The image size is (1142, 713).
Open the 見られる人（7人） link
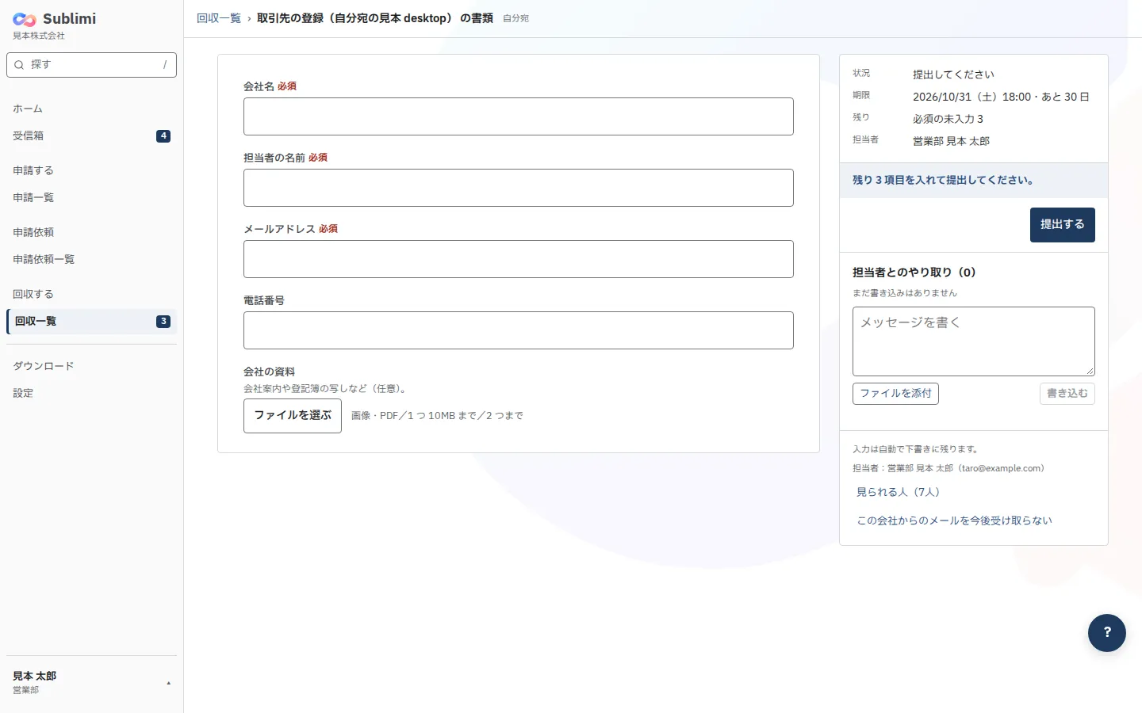coord(898,492)
